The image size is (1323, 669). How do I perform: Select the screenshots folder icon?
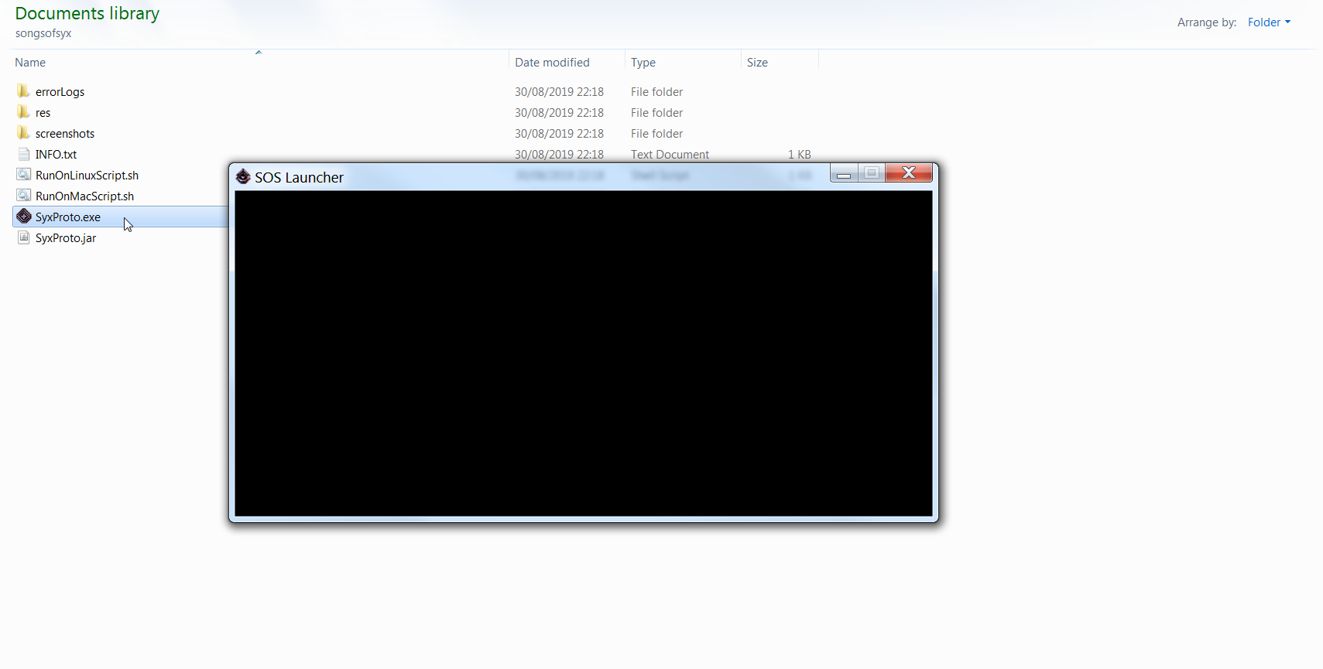[23, 133]
